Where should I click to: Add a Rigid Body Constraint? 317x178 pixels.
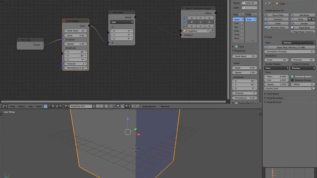point(303,32)
